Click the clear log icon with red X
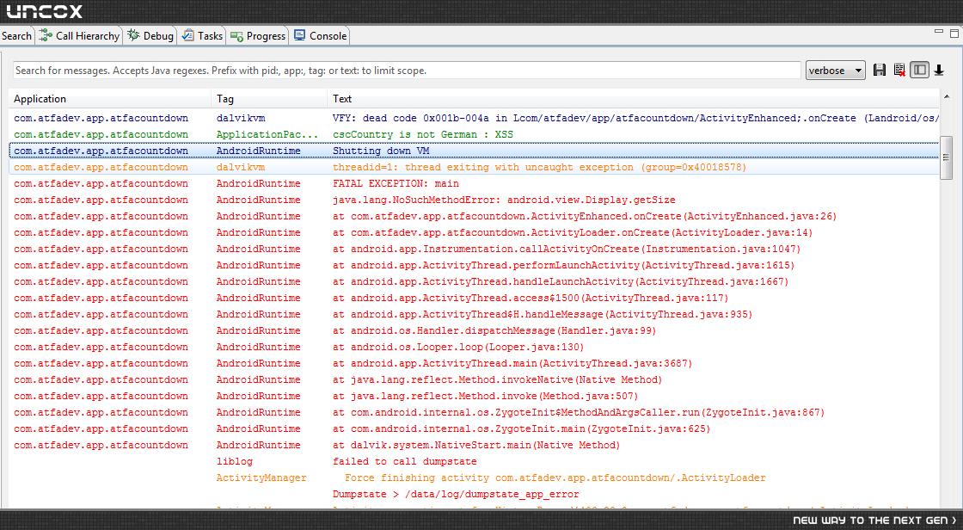Image resolution: width=963 pixels, height=530 pixels. (x=899, y=70)
